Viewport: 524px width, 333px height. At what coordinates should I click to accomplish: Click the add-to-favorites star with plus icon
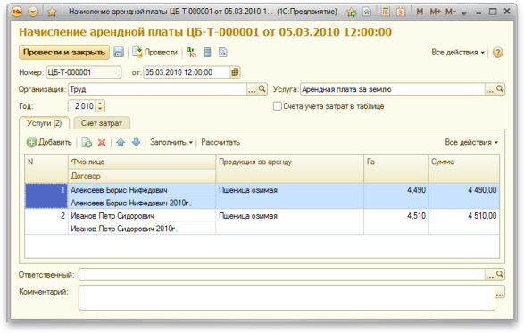(x=351, y=12)
